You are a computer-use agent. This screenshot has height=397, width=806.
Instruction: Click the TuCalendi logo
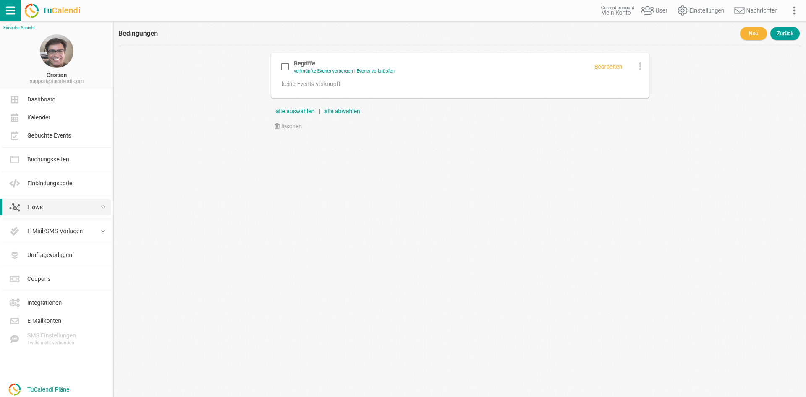pos(52,10)
